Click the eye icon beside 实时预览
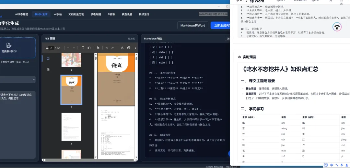This screenshot has width=350, height=168. (239, 57)
